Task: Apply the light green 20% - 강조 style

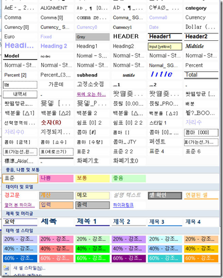Action: (92, 239)
